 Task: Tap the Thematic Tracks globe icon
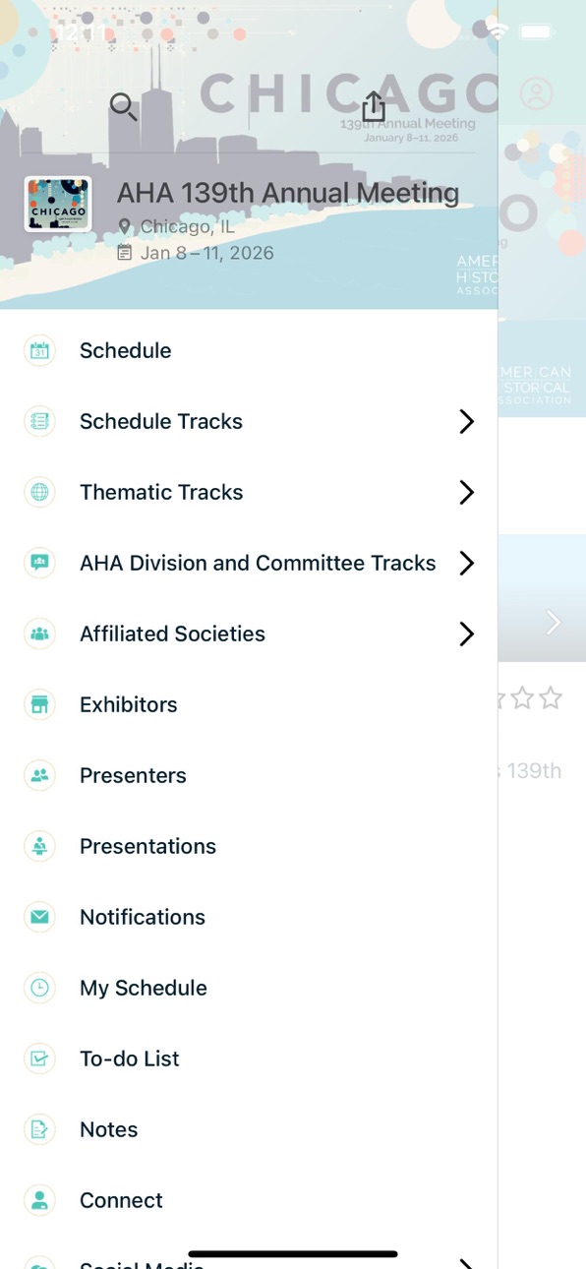[x=39, y=492]
